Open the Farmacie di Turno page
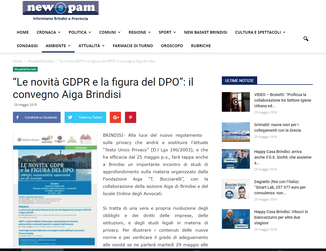 click(133, 46)
